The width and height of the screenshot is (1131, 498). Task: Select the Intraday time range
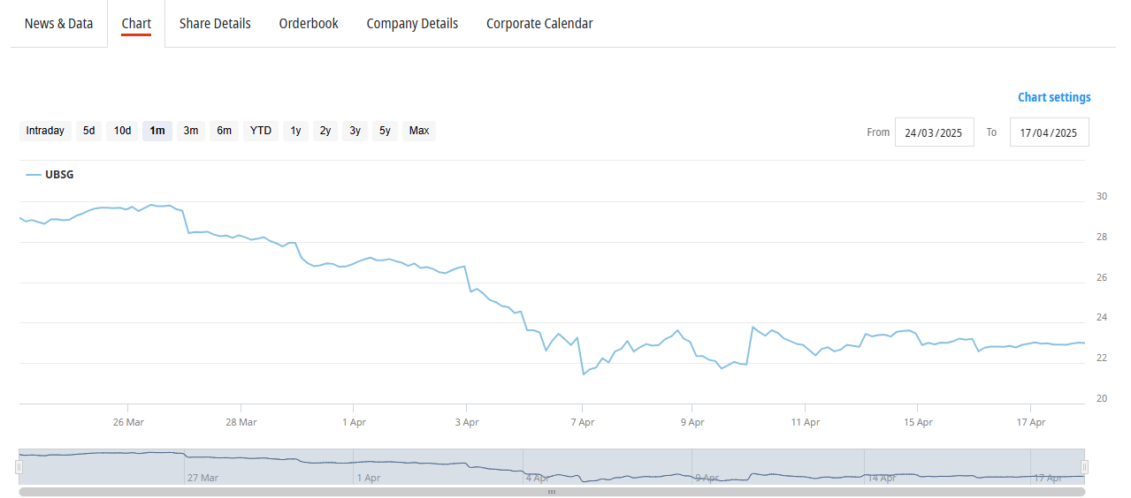click(45, 132)
